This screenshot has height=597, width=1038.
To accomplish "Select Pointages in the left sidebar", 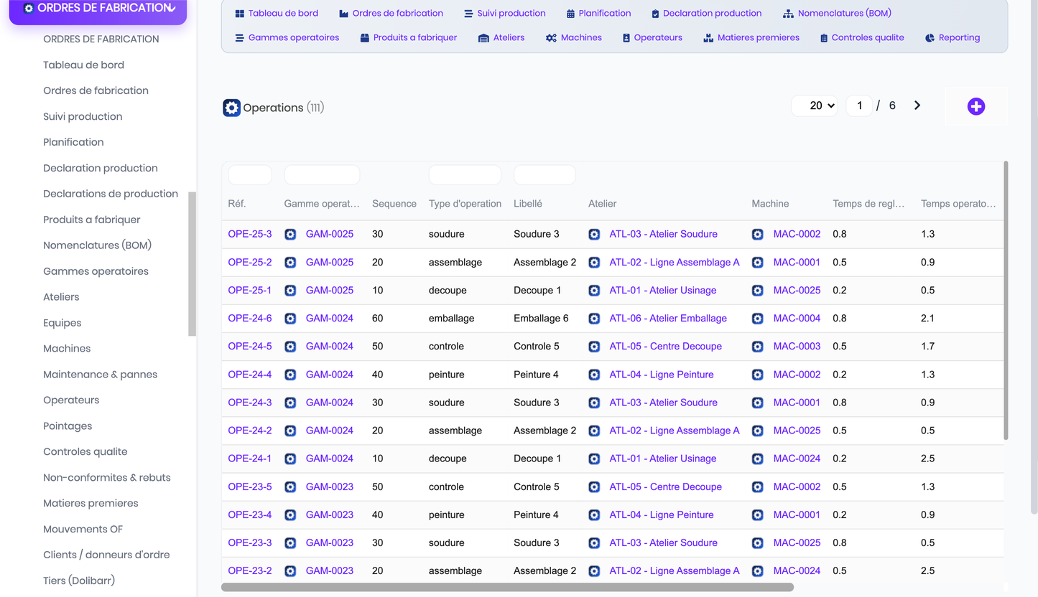I will [68, 426].
